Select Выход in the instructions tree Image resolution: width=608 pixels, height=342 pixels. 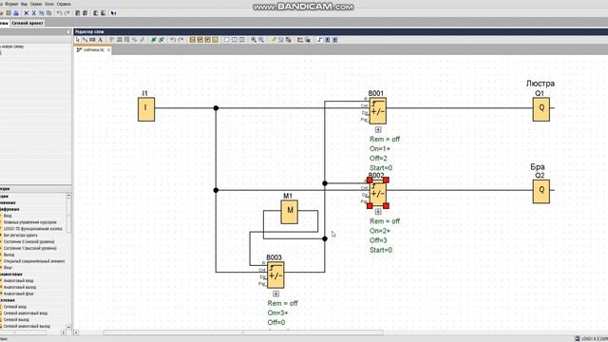9,255
